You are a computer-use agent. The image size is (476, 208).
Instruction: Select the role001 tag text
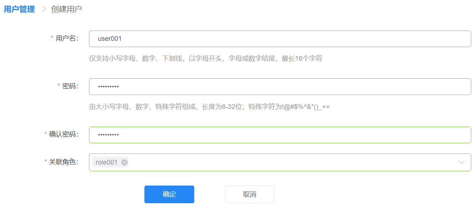click(106, 162)
